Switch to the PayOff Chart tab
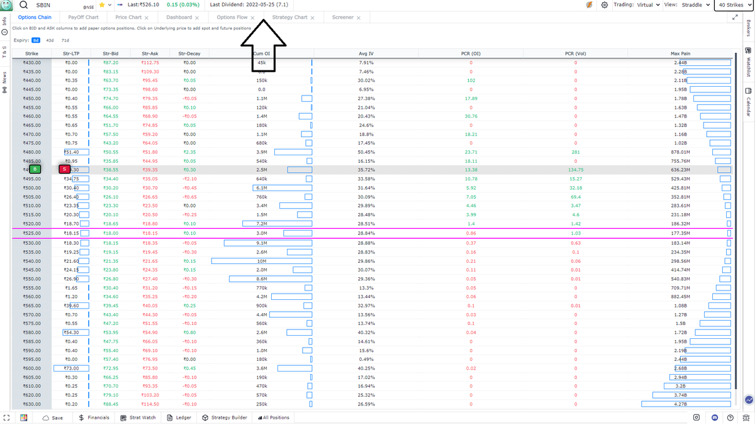This screenshot has height=425, width=755. pyautogui.click(x=83, y=18)
